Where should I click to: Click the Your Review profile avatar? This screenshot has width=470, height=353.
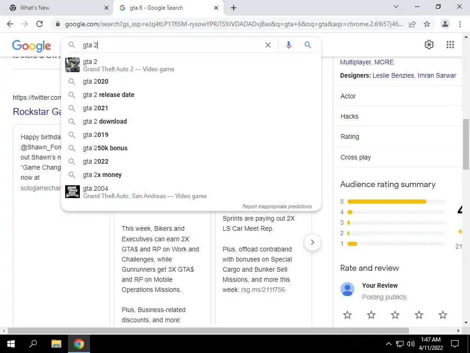pyautogui.click(x=347, y=289)
